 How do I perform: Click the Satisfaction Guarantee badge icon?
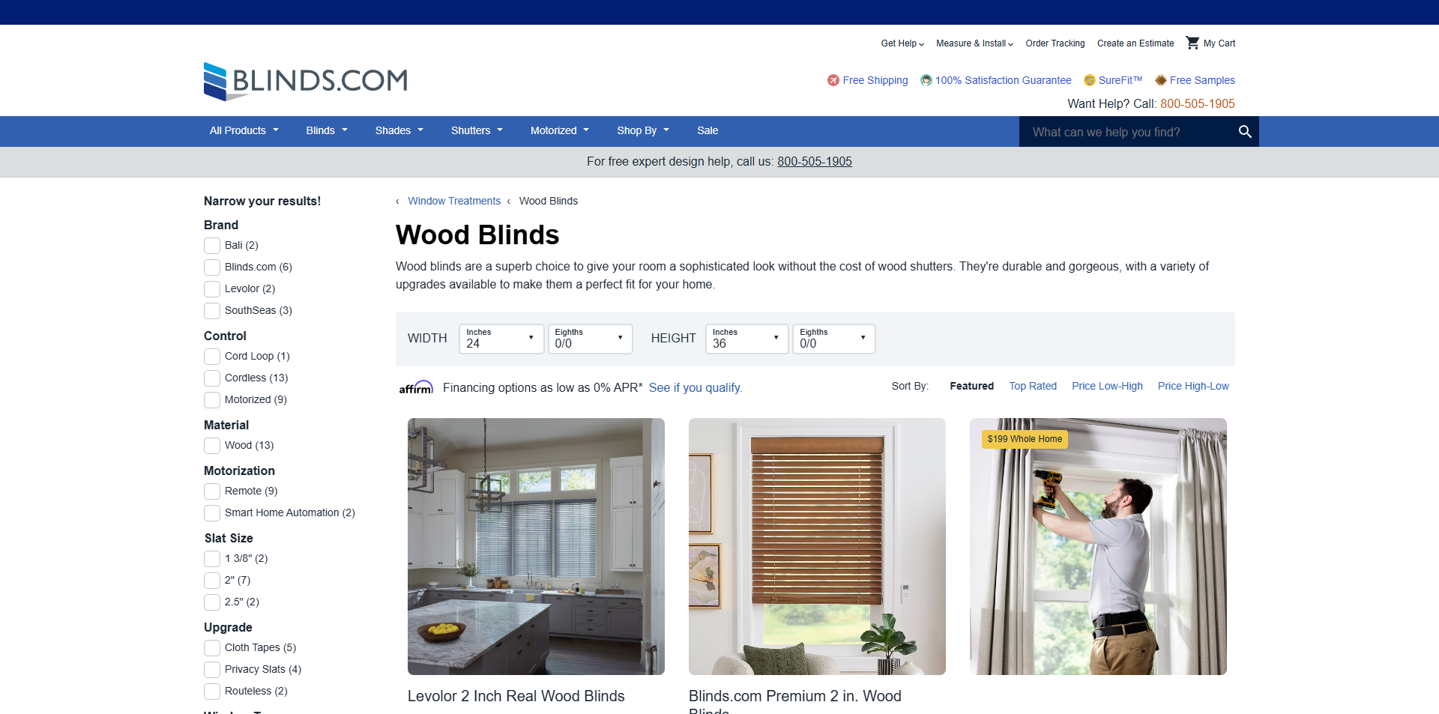click(926, 80)
